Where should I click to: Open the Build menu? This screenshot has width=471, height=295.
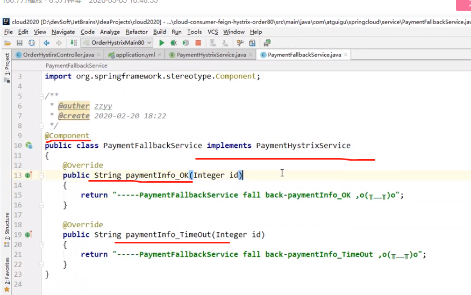click(x=160, y=32)
